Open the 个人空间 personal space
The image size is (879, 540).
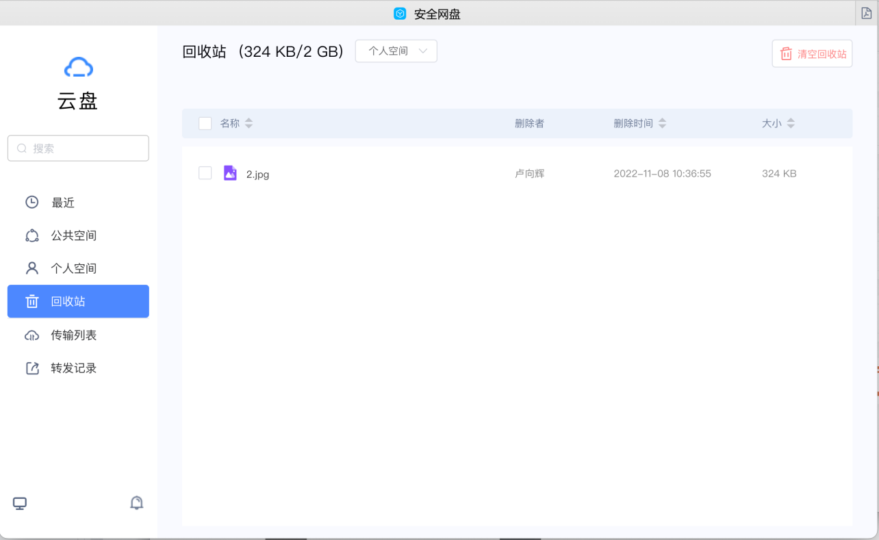74,268
